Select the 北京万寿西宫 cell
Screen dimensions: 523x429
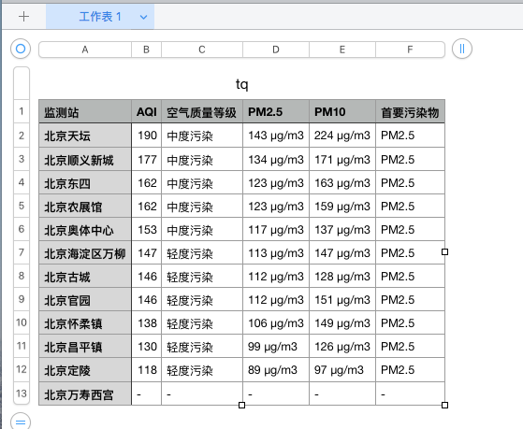[85, 393]
